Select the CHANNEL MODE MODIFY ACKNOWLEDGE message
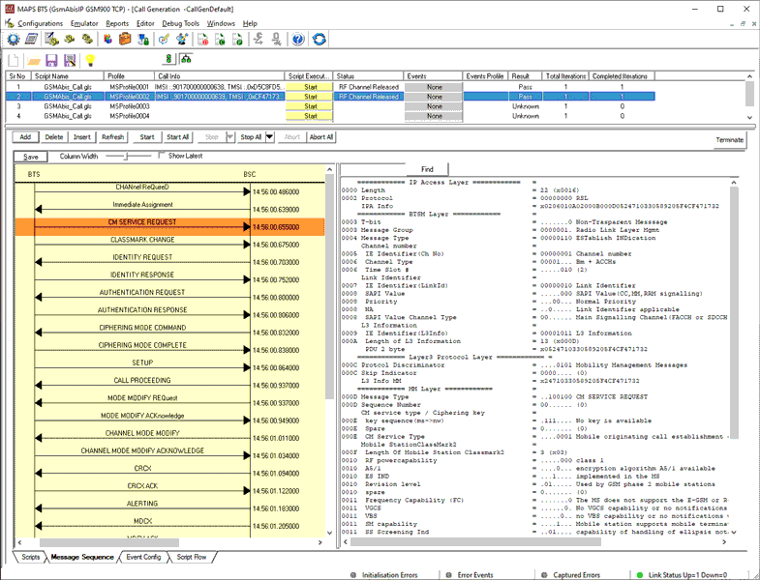The image size is (760, 580). (142, 450)
